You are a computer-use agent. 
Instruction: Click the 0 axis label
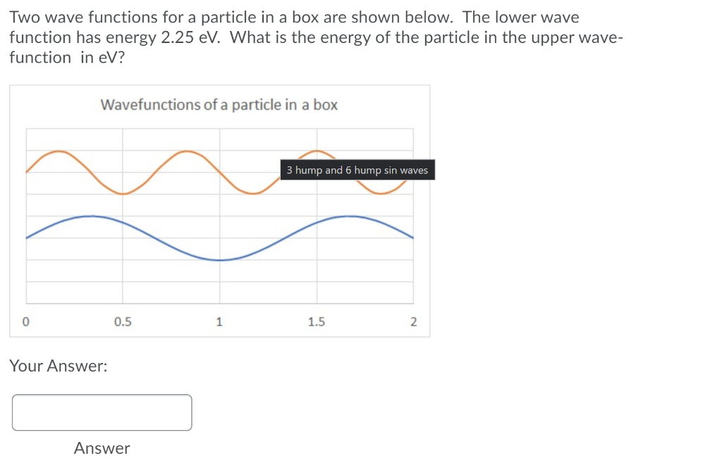[26, 321]
